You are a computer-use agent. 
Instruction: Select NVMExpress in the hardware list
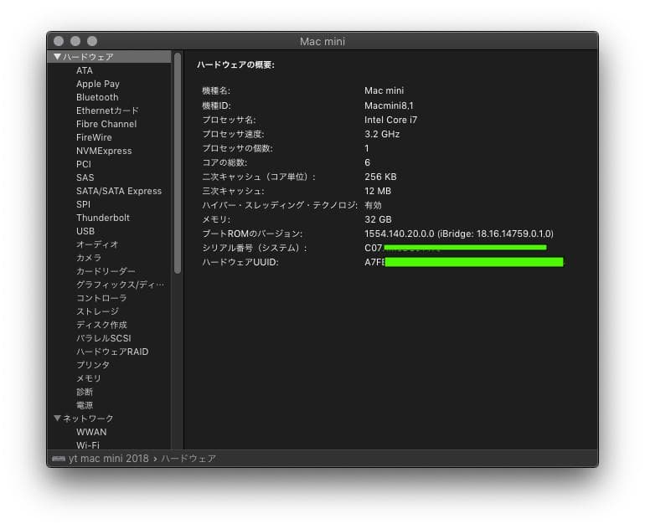tap(104, 151)
